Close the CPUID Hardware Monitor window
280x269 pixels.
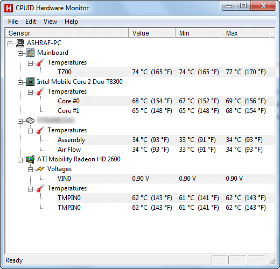pos(263,6)
